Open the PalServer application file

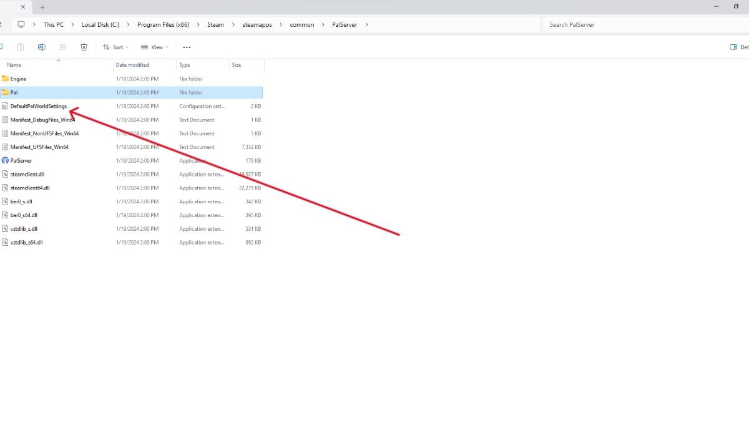pos(21,161)
